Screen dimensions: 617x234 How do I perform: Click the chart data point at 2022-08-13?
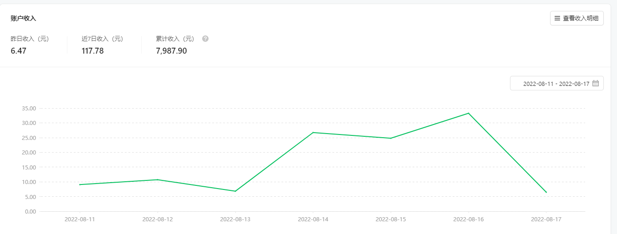click(x=235, y=191)
